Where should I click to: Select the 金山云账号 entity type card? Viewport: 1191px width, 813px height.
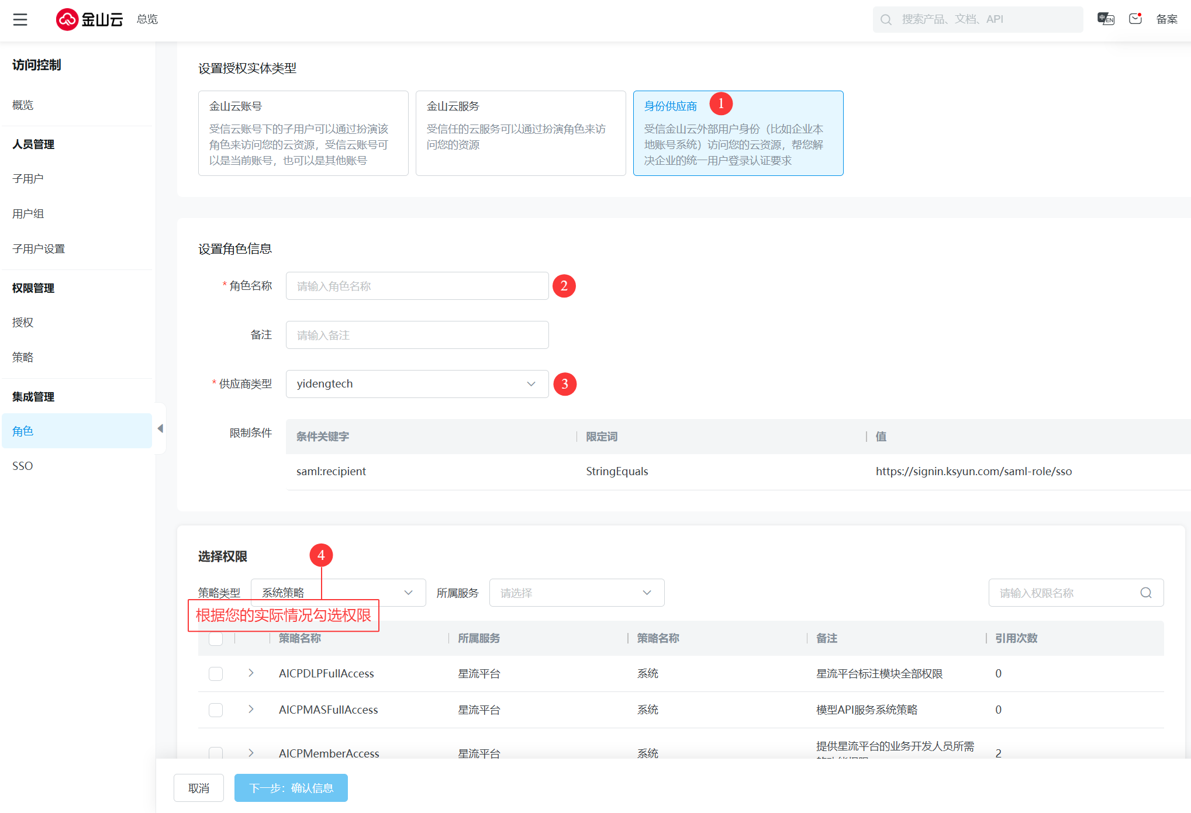[303, 133]
